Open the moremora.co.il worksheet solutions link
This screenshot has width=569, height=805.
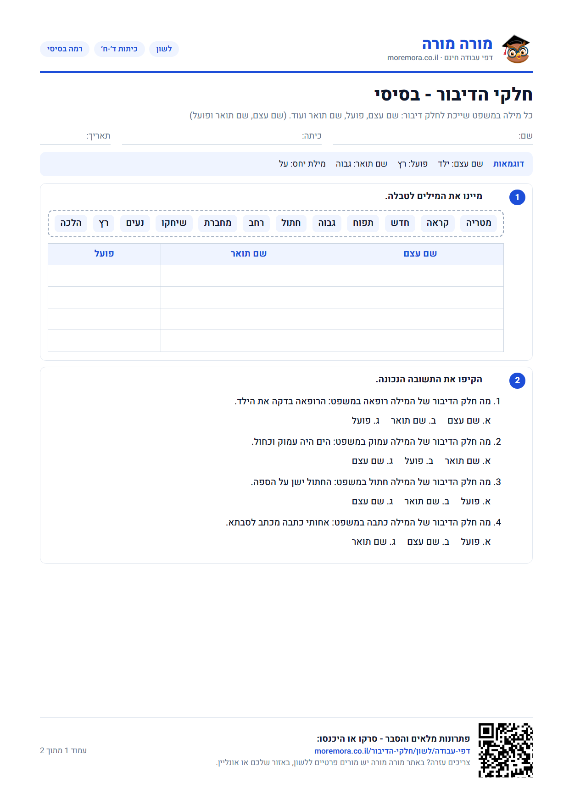[x=392, y=751]
